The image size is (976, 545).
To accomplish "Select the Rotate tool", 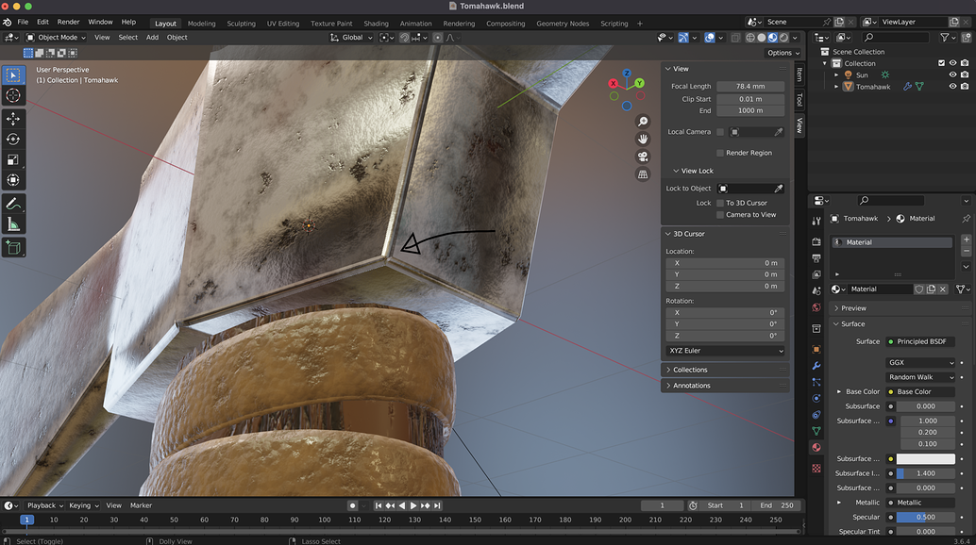I will click(13, 140).
